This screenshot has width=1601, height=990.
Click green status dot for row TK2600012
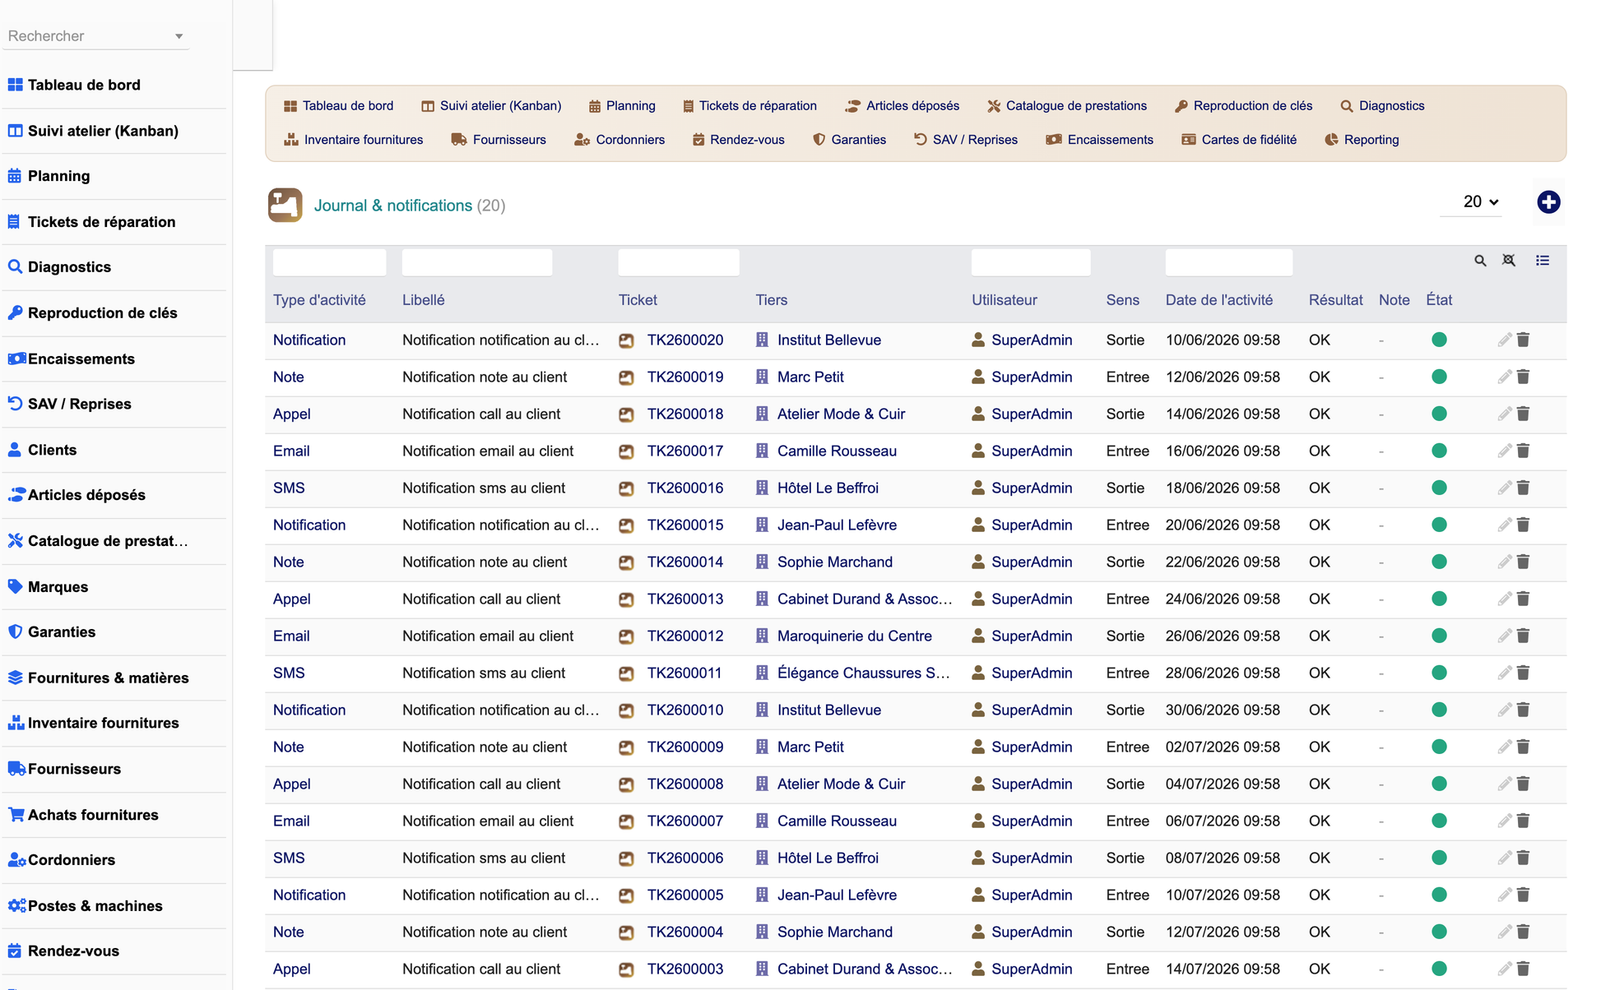tap(1439, 636)
